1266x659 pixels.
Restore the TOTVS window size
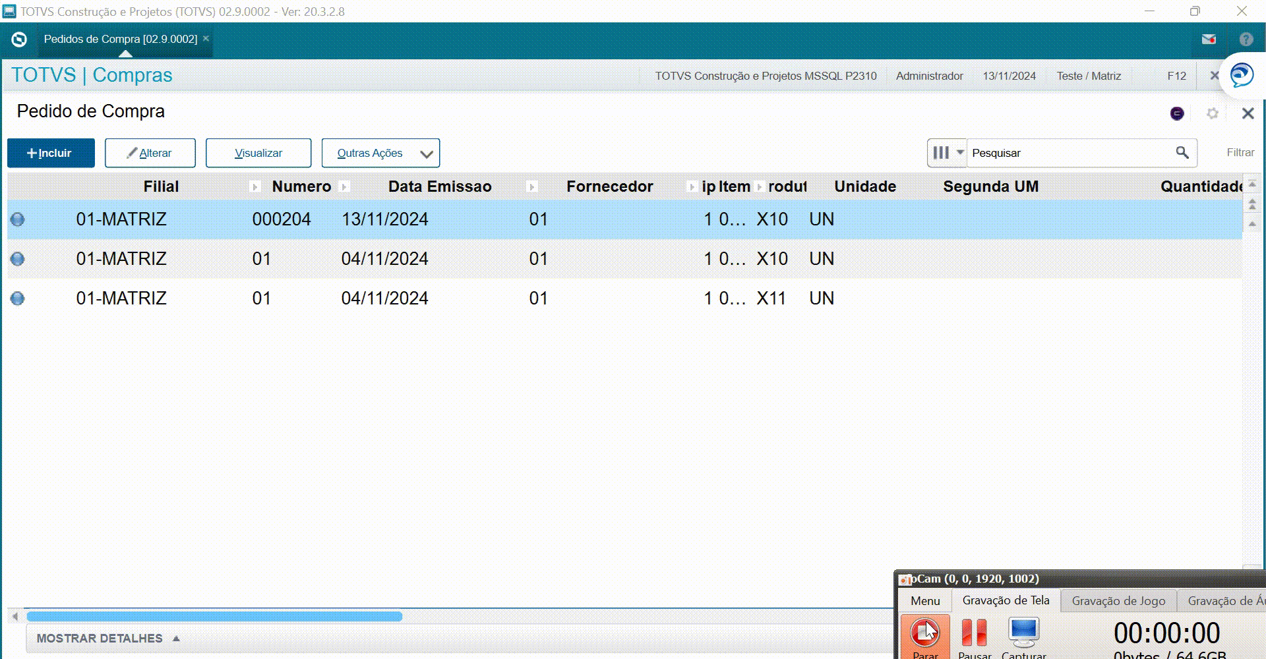(1195, 11)
